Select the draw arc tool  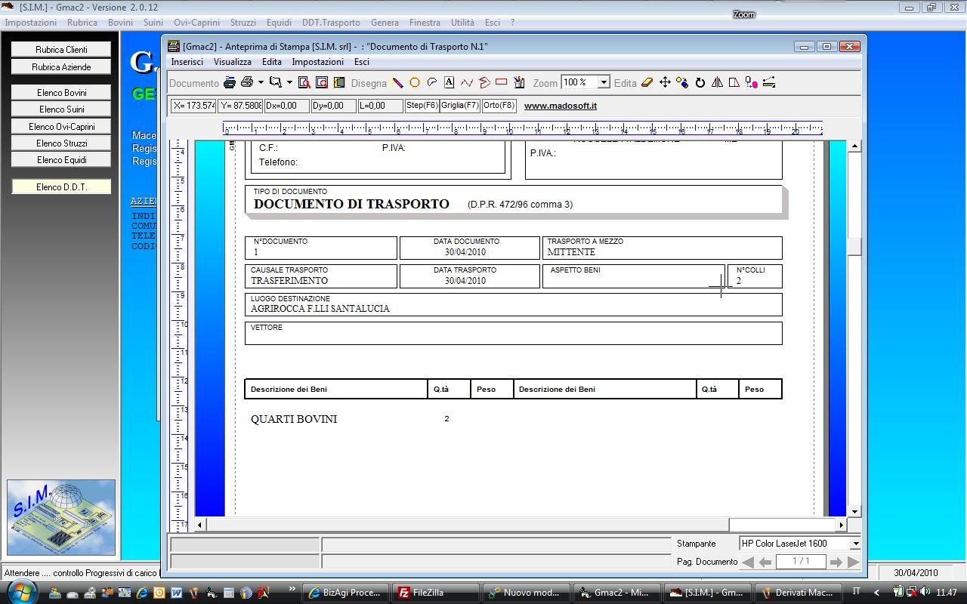(x=432, y=82)
